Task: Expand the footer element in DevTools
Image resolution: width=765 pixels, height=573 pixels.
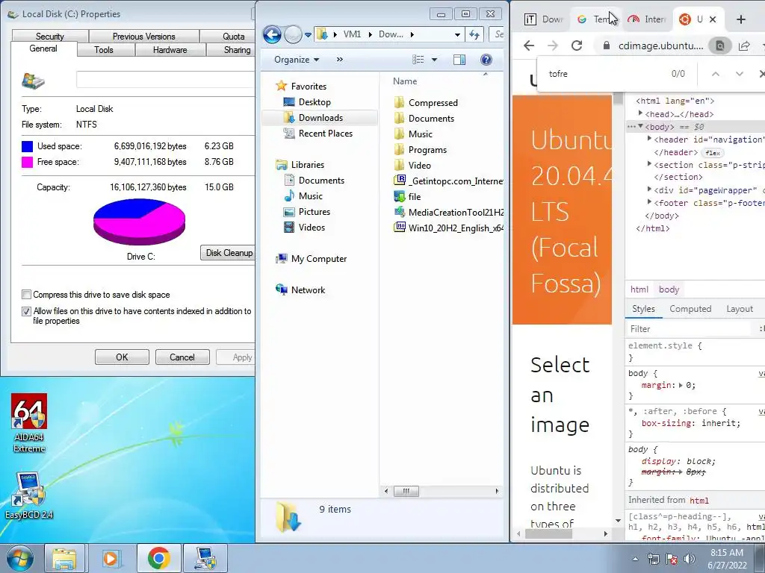Action: [x=649, y=201]
